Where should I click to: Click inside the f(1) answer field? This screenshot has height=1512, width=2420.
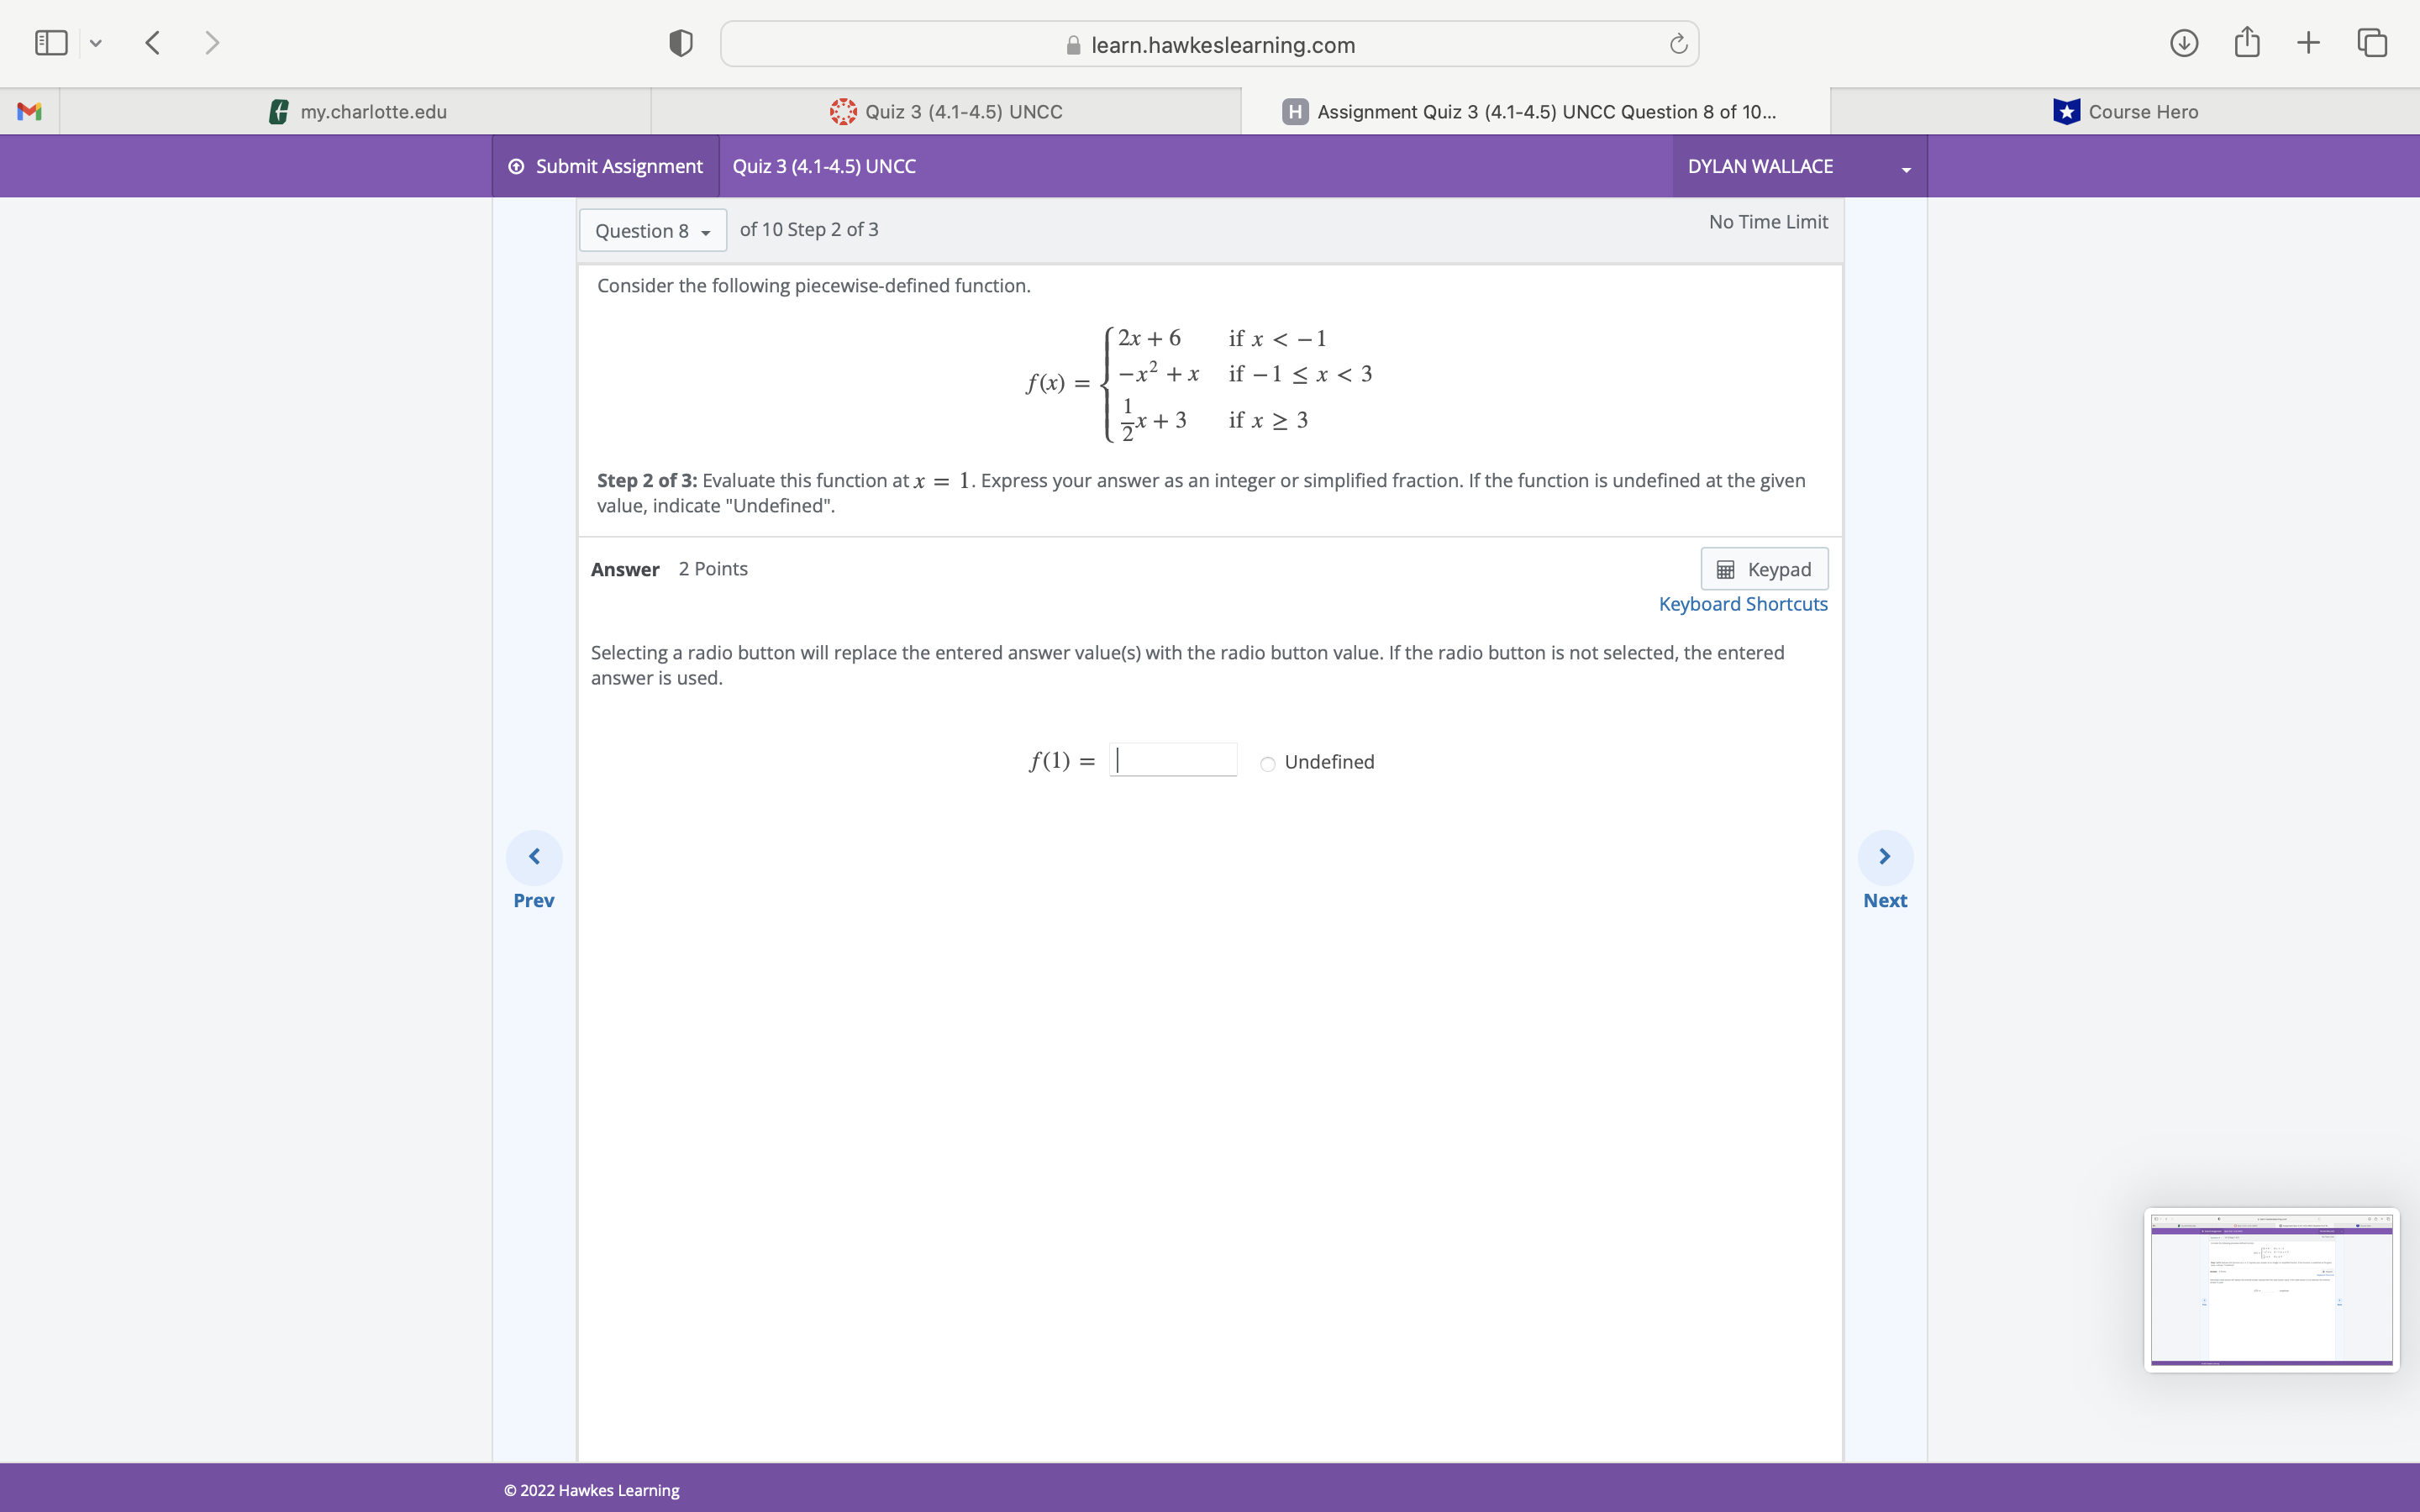pos(1172,759)
